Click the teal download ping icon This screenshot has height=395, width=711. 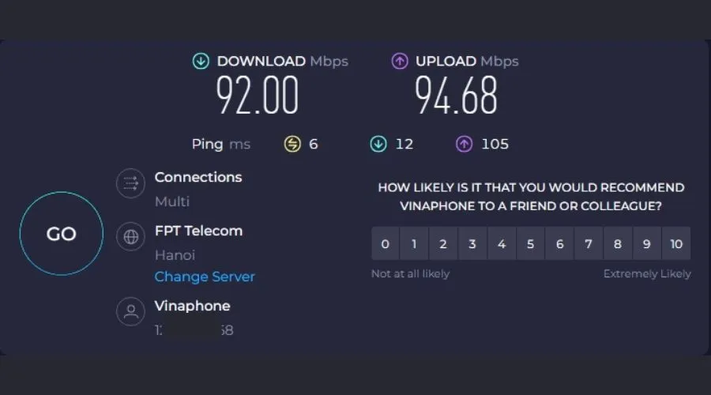[x=378, y=144]
